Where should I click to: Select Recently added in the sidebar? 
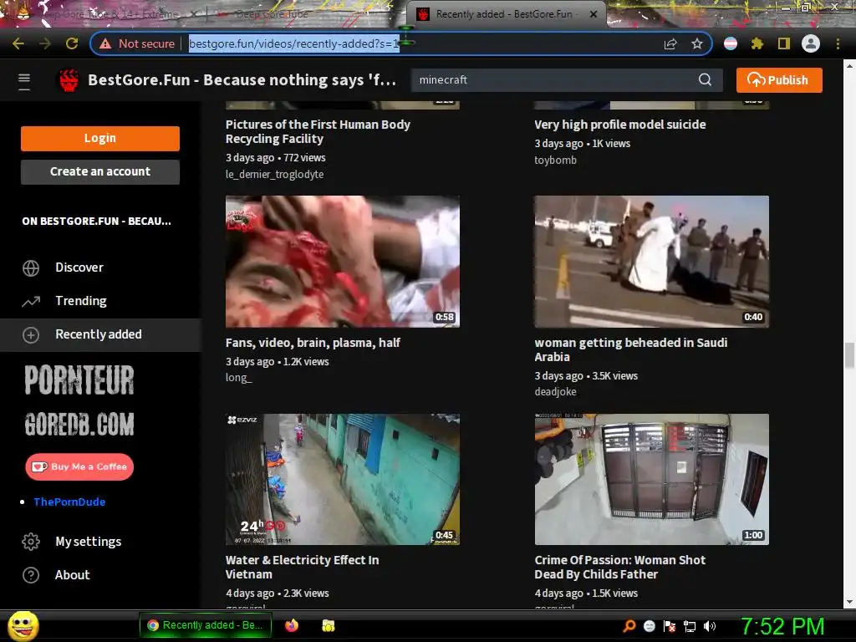click(x=100, y=334)
